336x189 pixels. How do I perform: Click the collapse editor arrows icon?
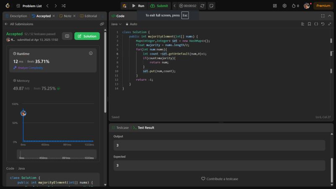(330, 24)
